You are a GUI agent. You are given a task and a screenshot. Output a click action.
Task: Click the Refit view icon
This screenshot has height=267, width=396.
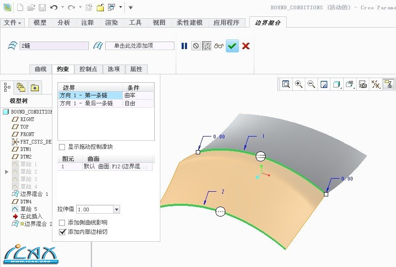[286, 84]
